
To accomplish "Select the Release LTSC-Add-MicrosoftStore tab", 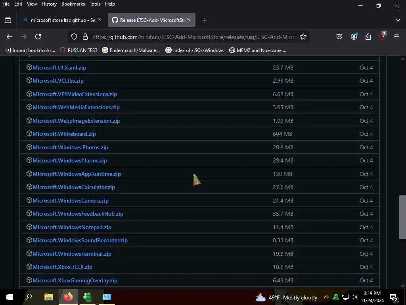I will (151, 20).
